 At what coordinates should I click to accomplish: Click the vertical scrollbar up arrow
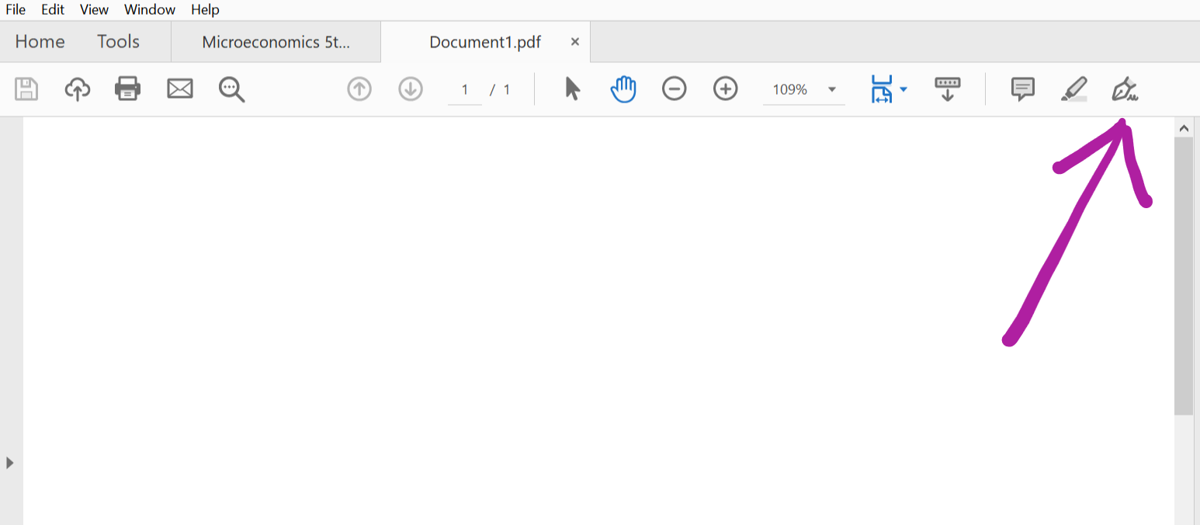point(1184,127)
